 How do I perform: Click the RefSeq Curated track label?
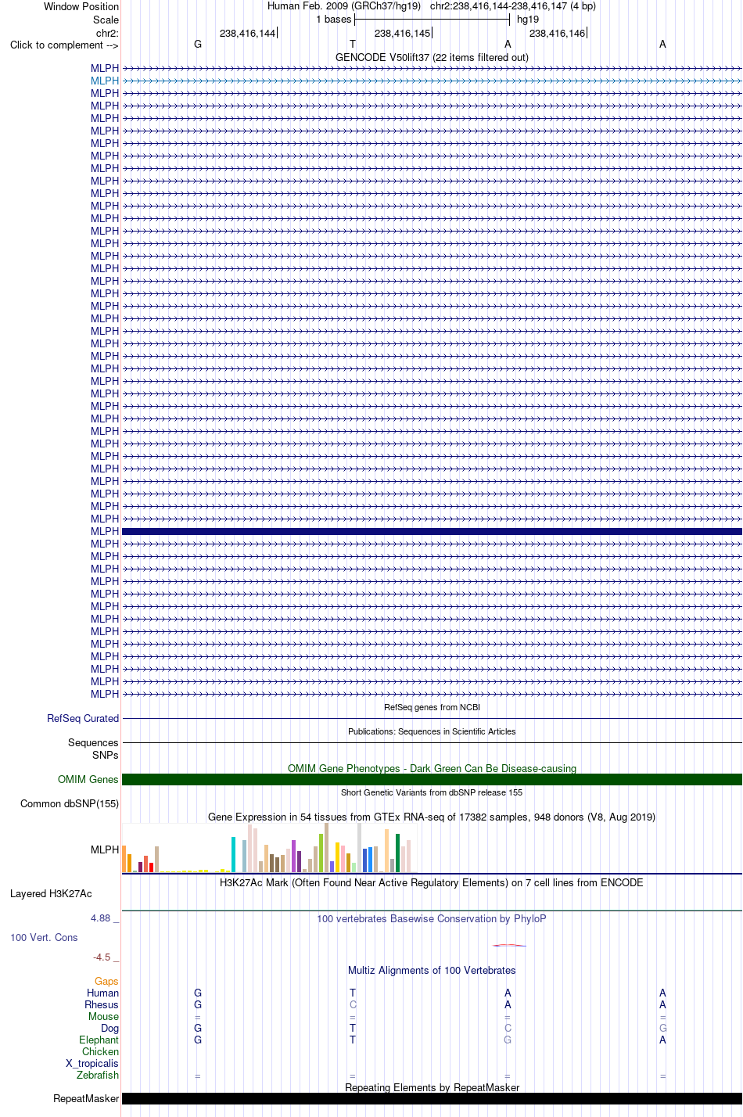point(83,718)
